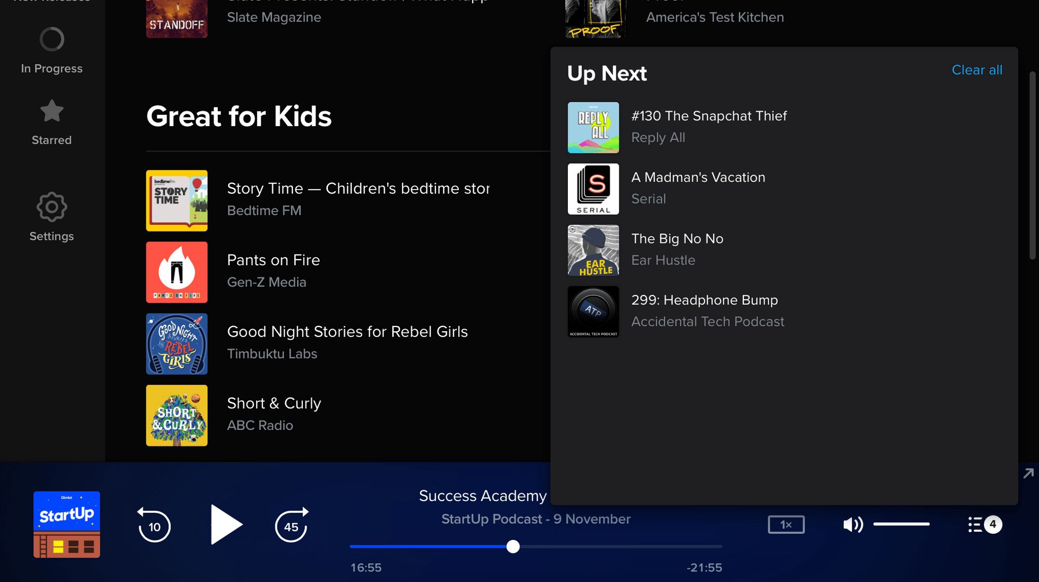Click Bedtime FM author text

pyautogui.click(x=264, y=211)
